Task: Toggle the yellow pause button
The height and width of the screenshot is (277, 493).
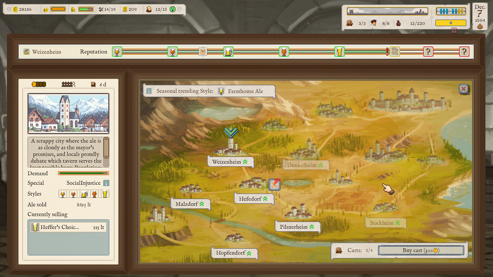Action: [451, 23]
